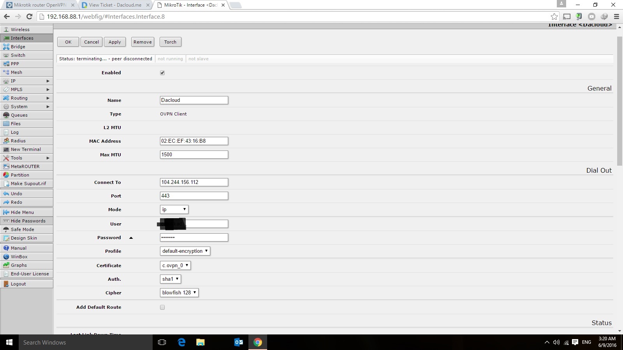The image size is (623, 350).
Task: Open the MetaROUTER icon
Action: click(x=6, y=166)
